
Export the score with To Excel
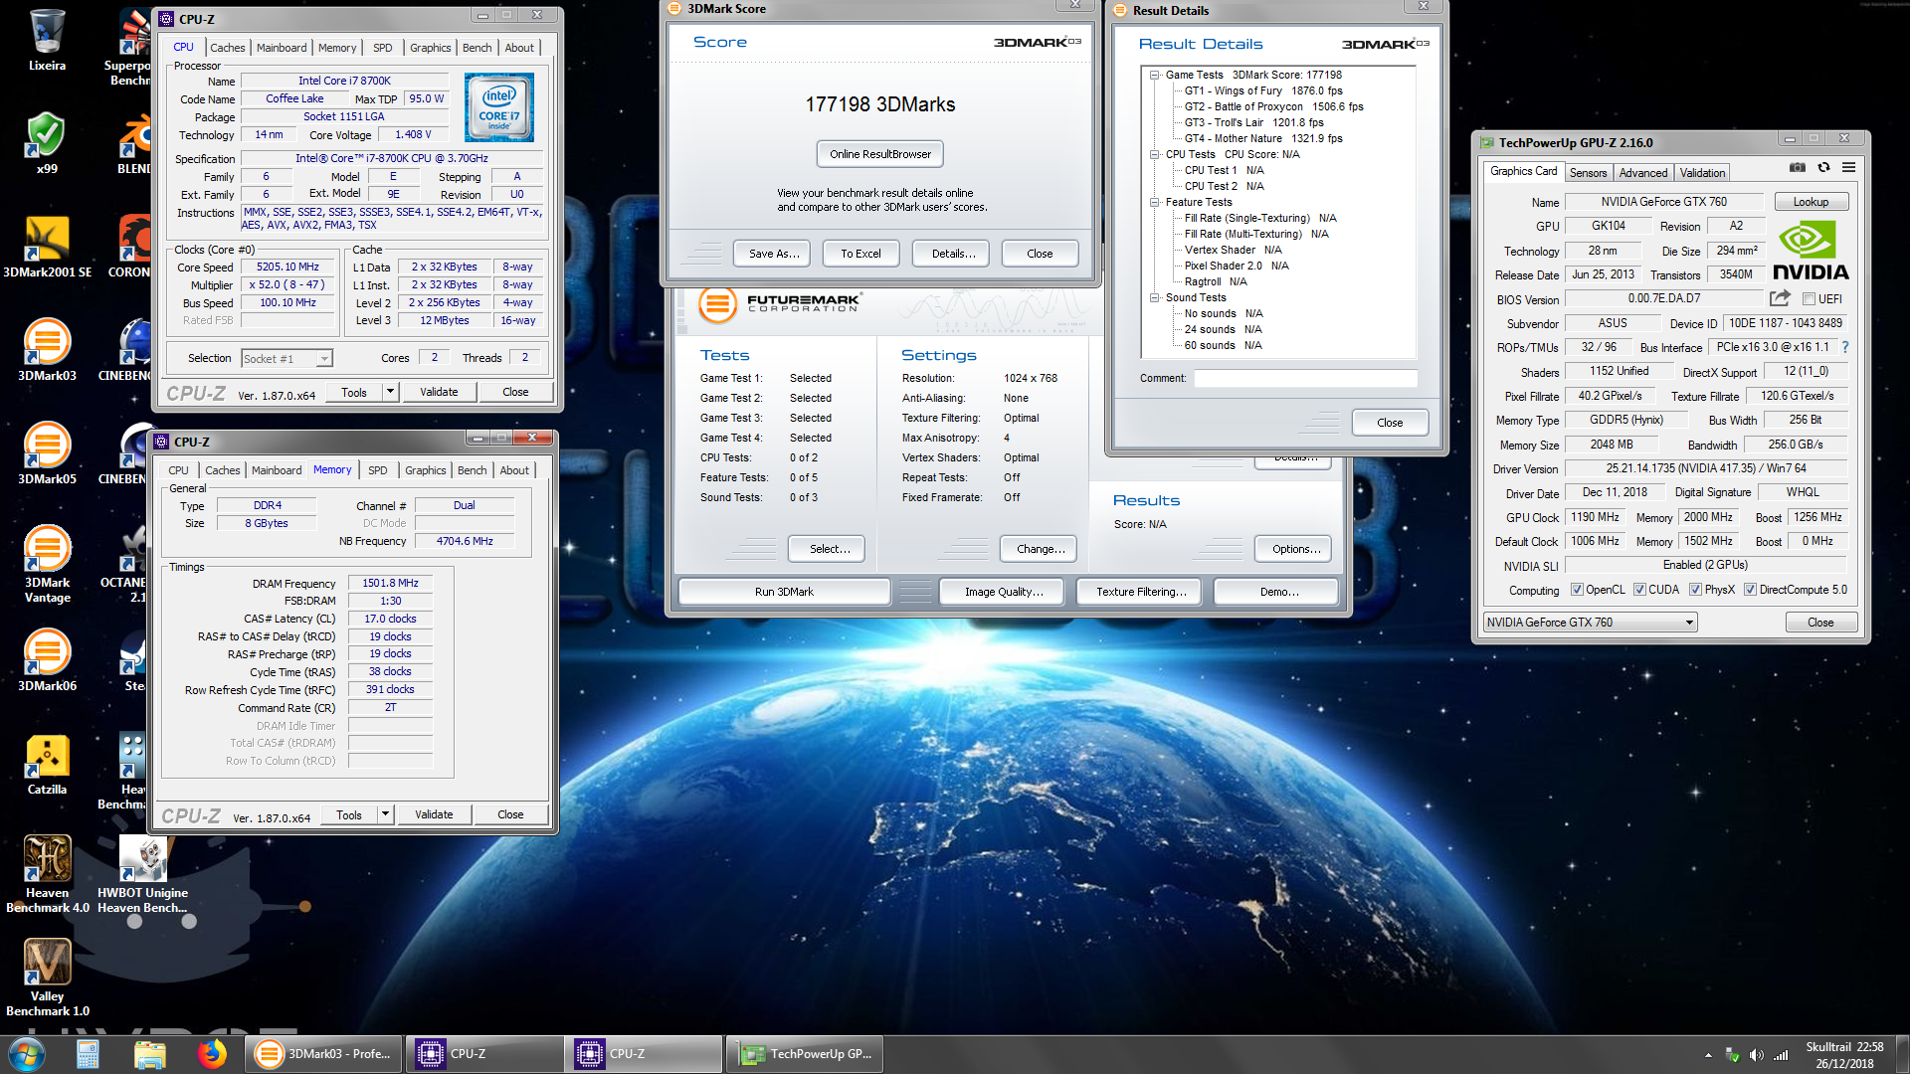pyautogui.click(x=860, y=254)
